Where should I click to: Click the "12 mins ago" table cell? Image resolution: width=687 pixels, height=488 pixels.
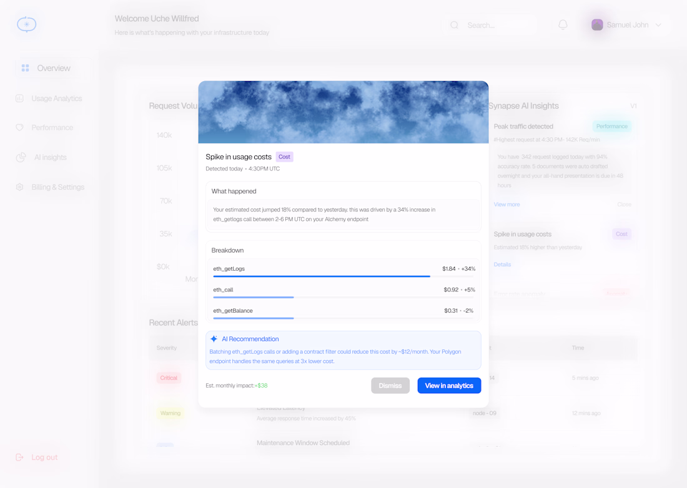point(586,413)
